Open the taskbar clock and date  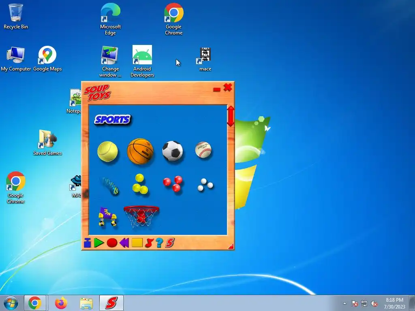coord(394,303)
